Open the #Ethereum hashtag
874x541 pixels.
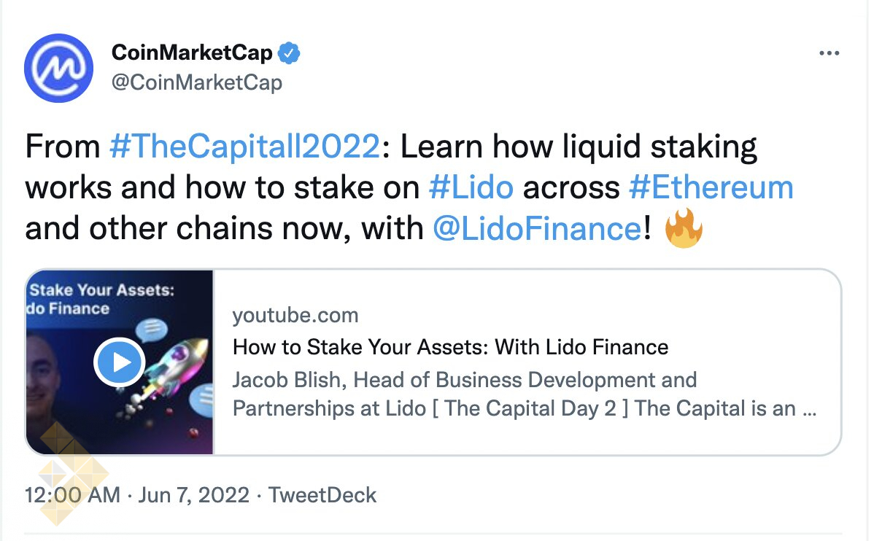(711, 188)
